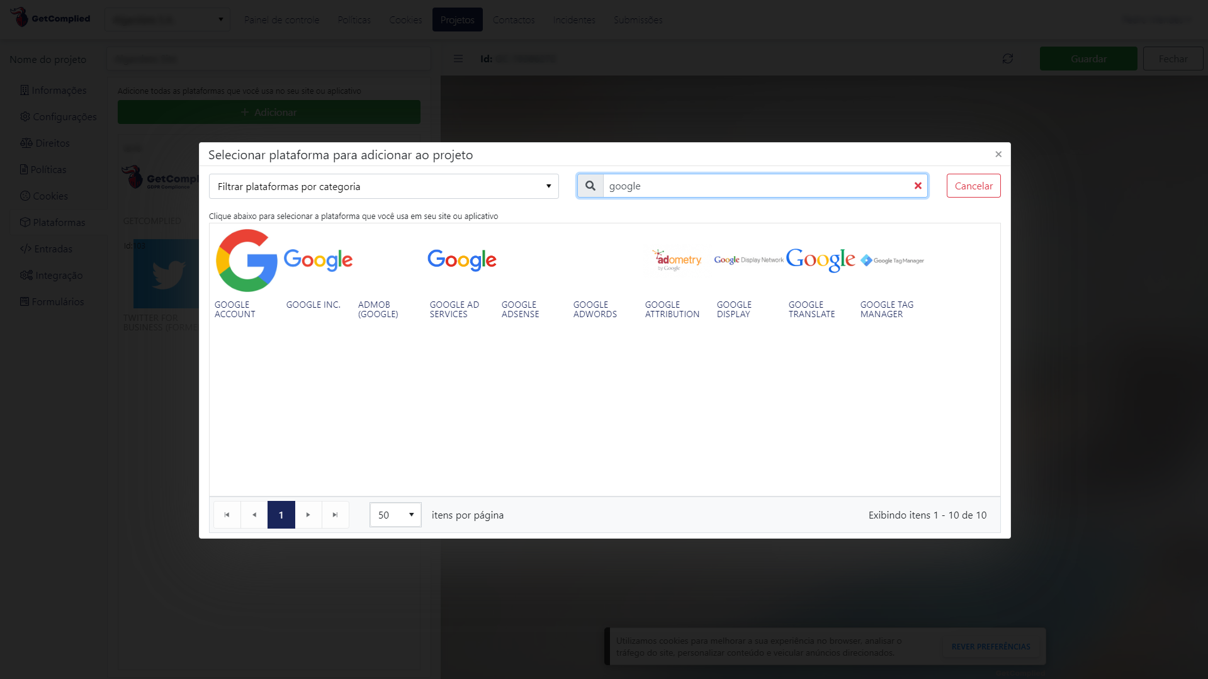Click the refresh icon near Guardar
The width and height of the screenshot is (1208, 679).
click(x=1008, y=59)
